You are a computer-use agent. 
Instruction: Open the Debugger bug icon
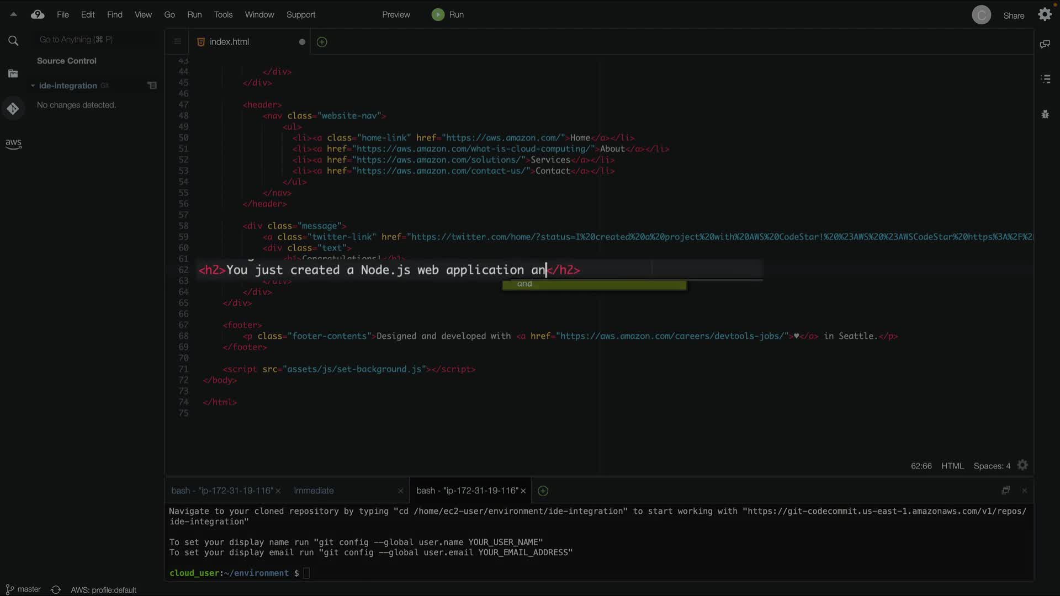click(x=1045, y=114)
